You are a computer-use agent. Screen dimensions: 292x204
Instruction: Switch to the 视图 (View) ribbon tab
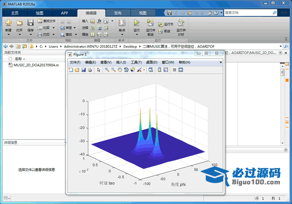pyautogui.click(x=143, y=13)
